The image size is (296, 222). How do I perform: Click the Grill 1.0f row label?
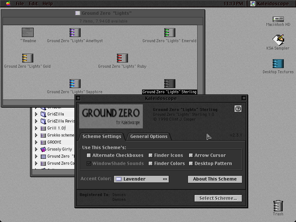point(57,128)
